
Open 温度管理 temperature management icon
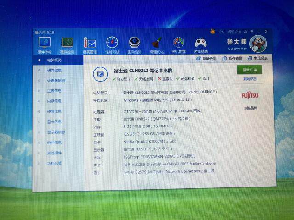90,45
